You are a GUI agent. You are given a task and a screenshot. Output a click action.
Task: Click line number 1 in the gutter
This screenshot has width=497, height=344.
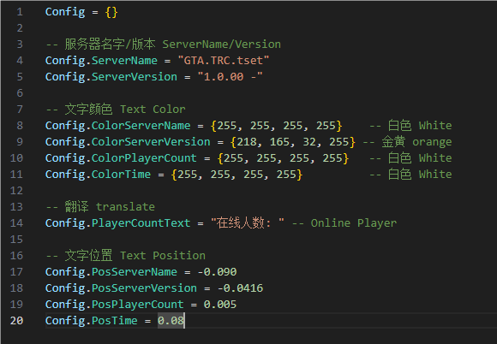[x=20, y=12]
